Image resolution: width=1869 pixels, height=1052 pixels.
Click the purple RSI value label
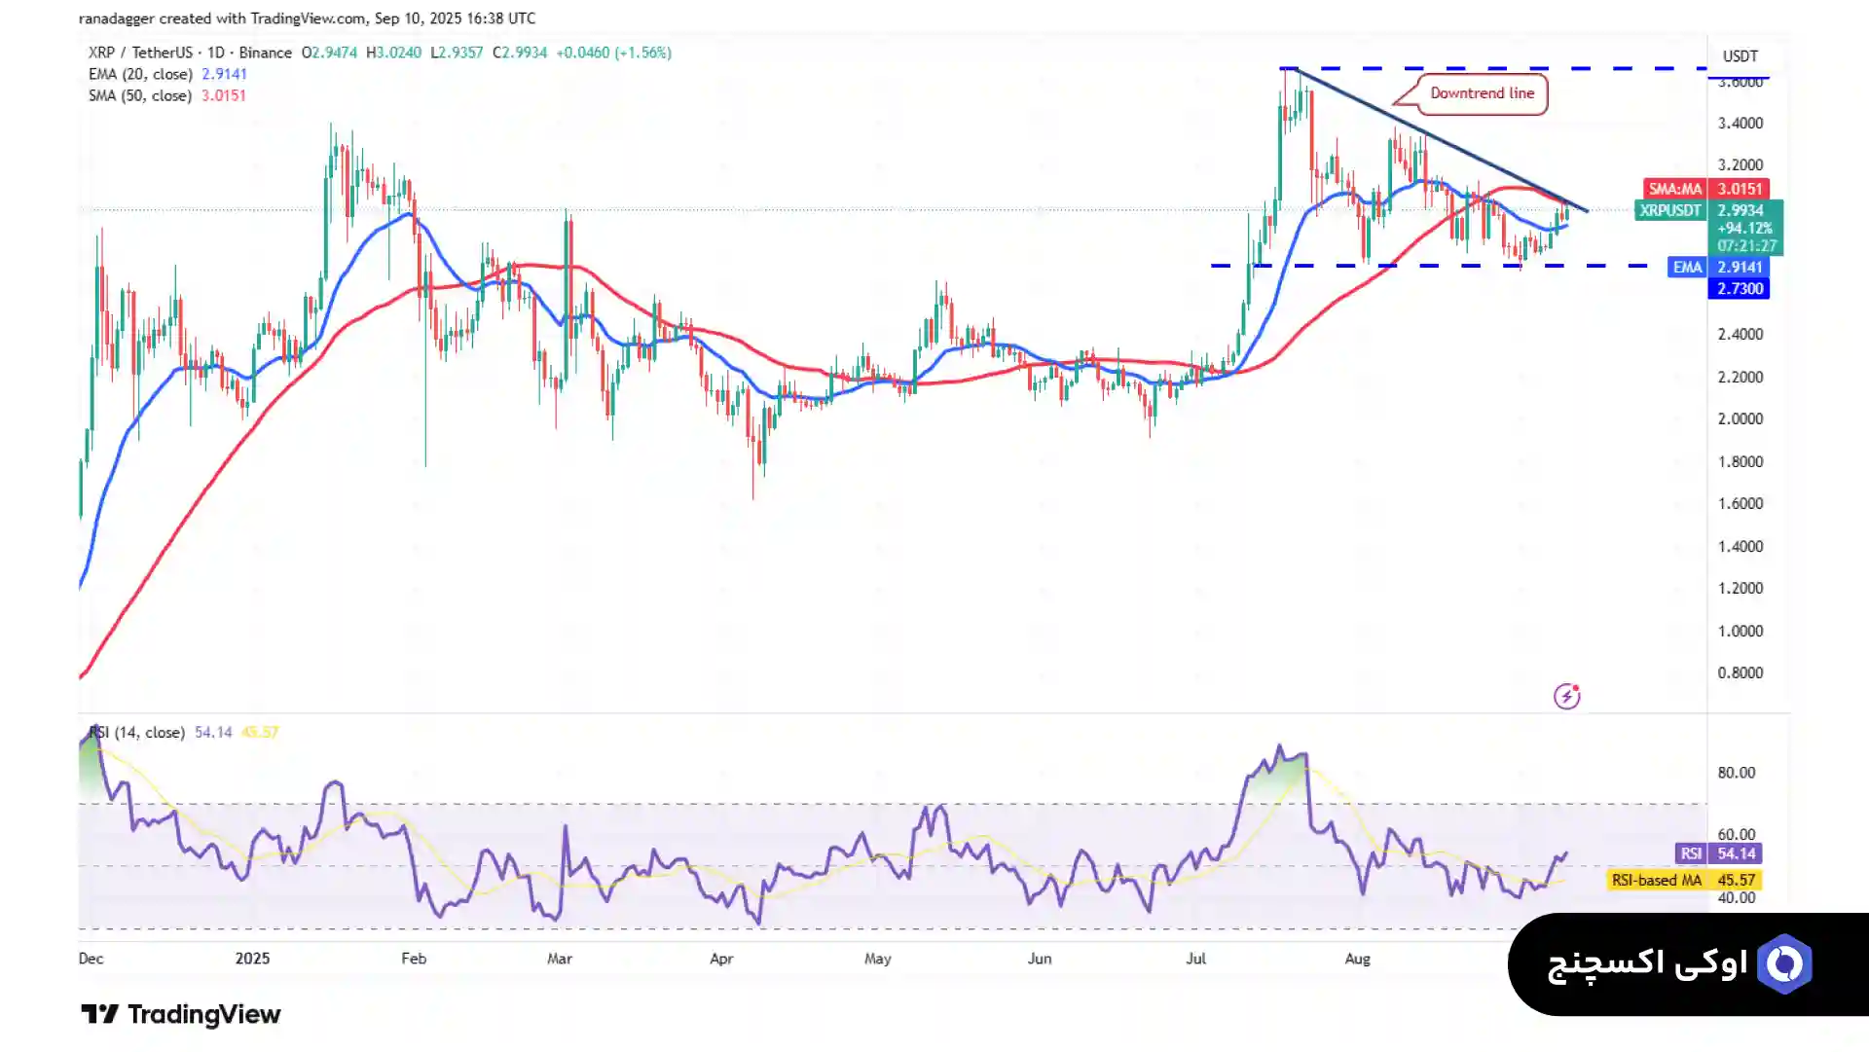coord(1691,853)
